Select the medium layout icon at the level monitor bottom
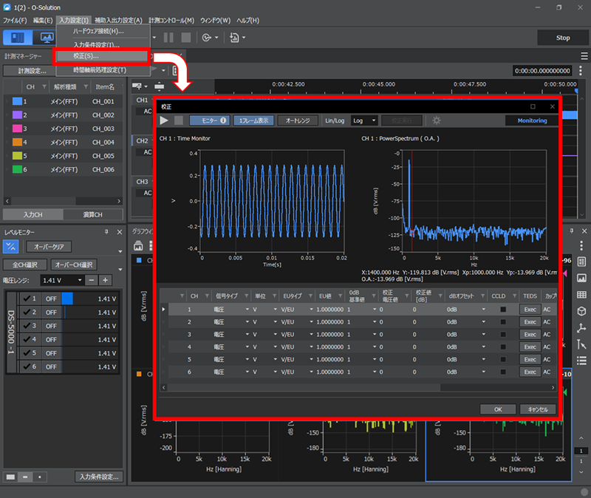This screenshot has width=591, height=498. [25, 477]
